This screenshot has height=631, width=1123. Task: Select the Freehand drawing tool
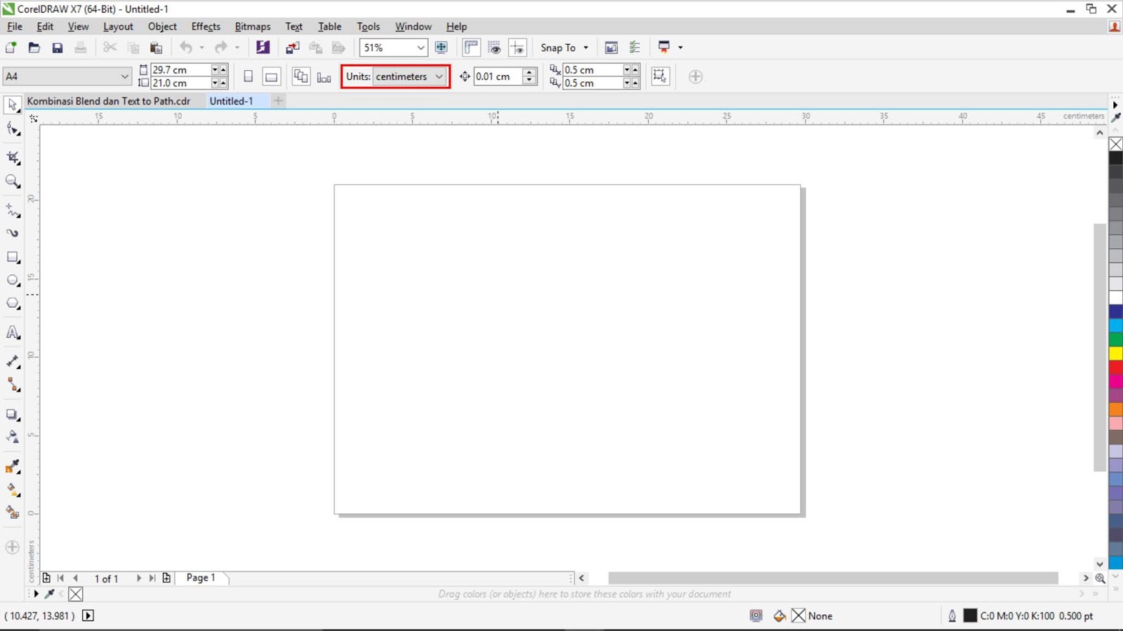(x=11, y=210)
